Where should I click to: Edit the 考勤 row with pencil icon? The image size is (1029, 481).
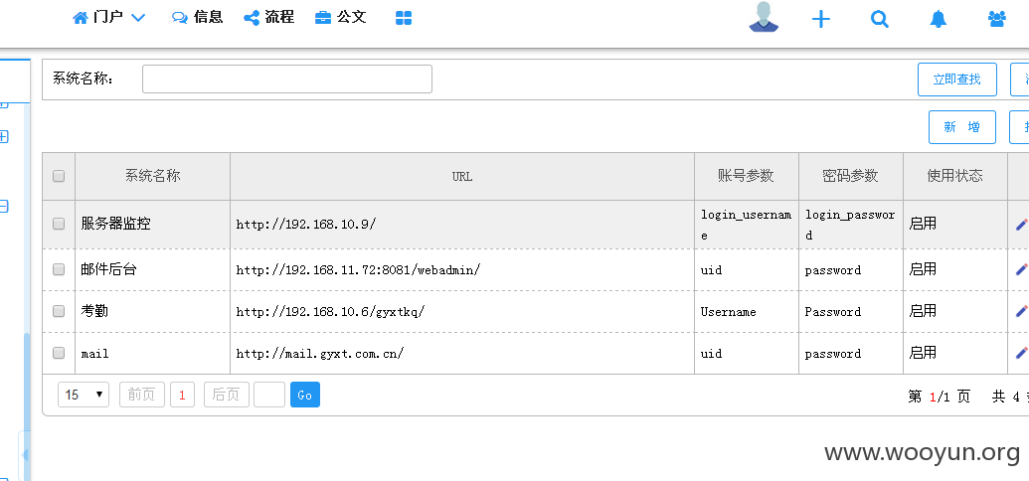1021,311
